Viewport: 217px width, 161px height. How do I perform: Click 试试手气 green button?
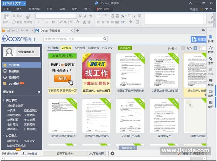(125, 48)
